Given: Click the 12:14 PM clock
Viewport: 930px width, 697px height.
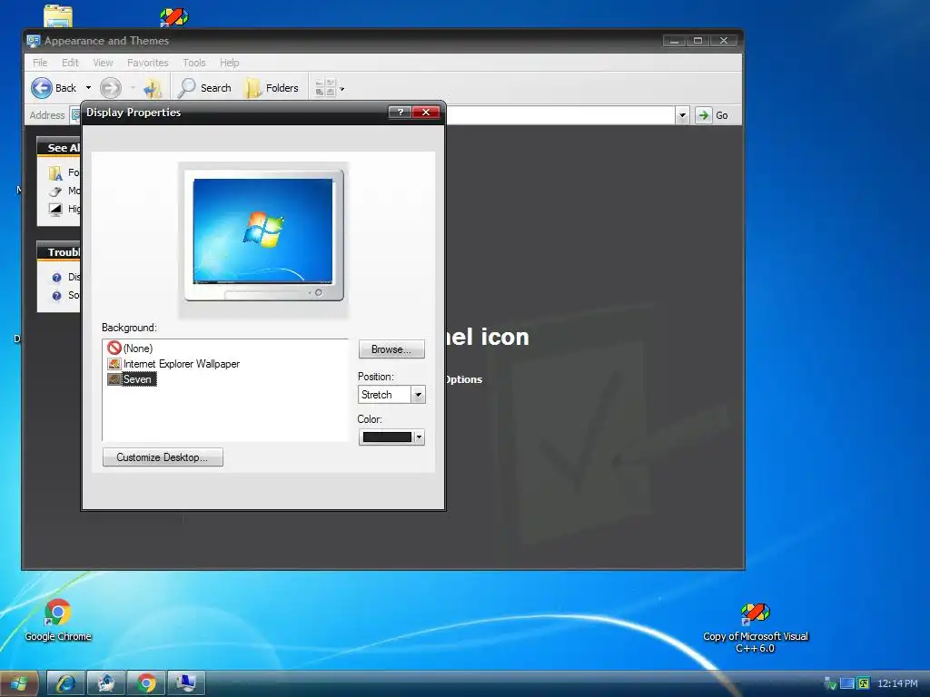Looking at the screenshot, I should point(897,683).
